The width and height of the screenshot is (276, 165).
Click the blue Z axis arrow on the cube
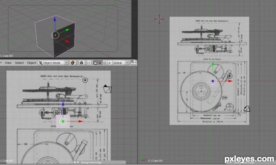coord(55,19)
